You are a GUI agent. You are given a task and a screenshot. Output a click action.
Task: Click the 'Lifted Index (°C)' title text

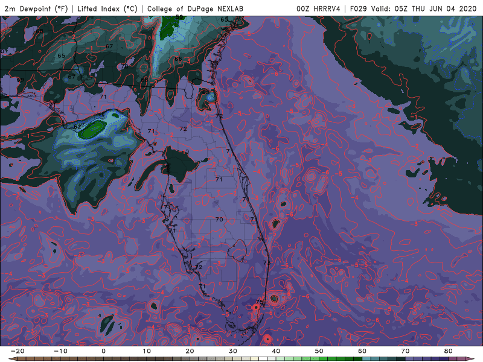pos(107,8)
